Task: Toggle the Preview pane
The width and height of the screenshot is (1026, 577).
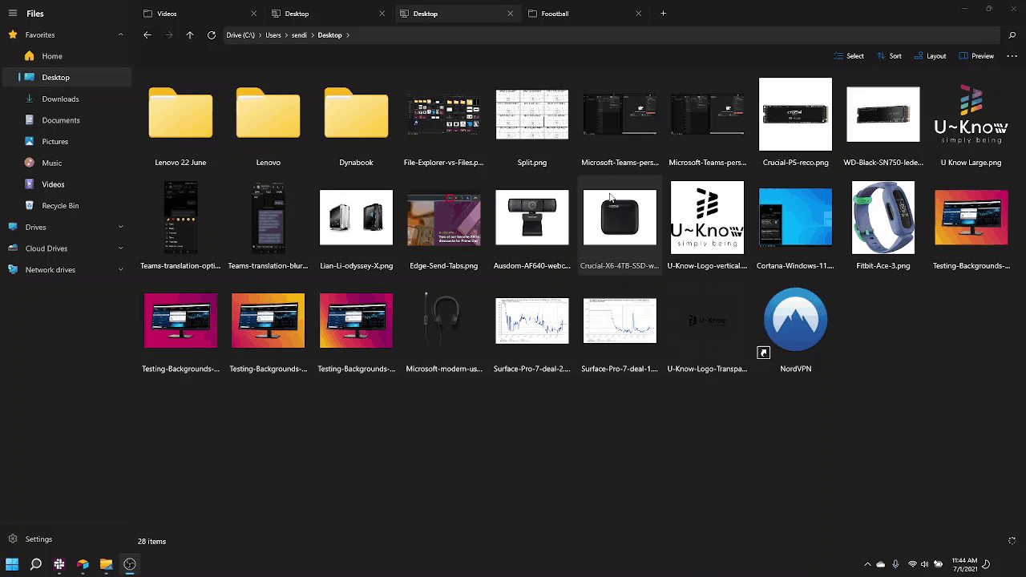Action: (976, 56)
